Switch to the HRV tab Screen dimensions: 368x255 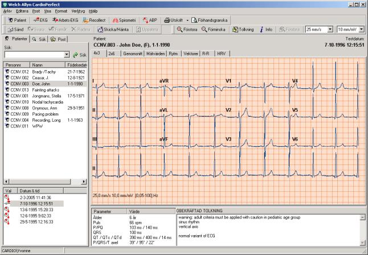pyautogui.click(x=222, y=54)
